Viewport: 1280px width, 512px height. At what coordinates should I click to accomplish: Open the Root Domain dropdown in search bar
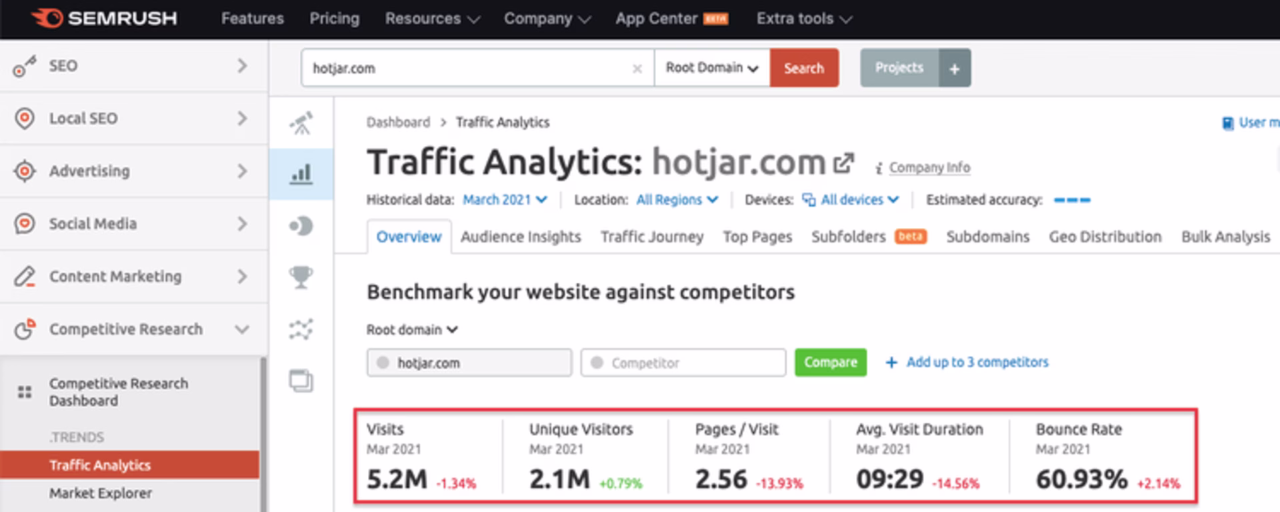tap(712, 68)
